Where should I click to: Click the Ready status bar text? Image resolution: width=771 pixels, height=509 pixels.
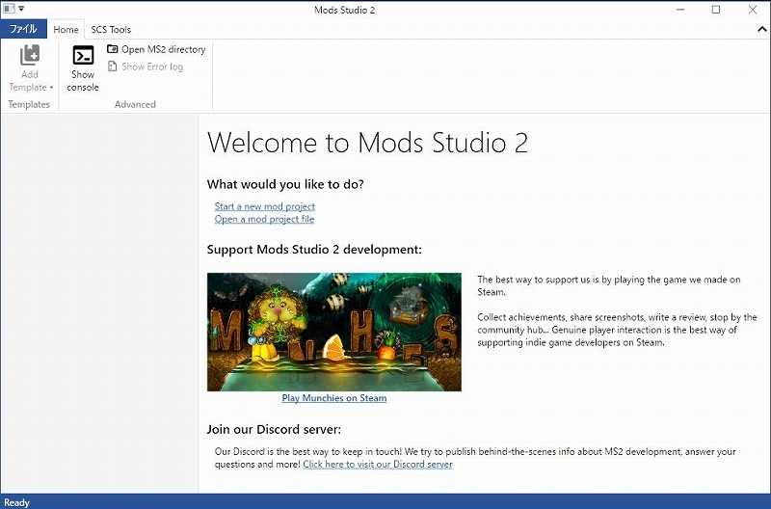[x=16, y=502]
